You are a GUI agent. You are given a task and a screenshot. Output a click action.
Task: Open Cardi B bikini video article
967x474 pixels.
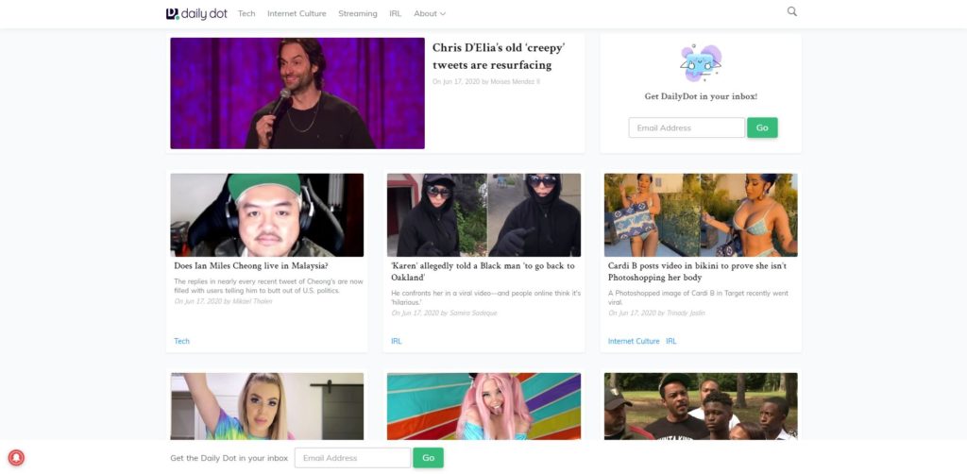pos(700,271)
